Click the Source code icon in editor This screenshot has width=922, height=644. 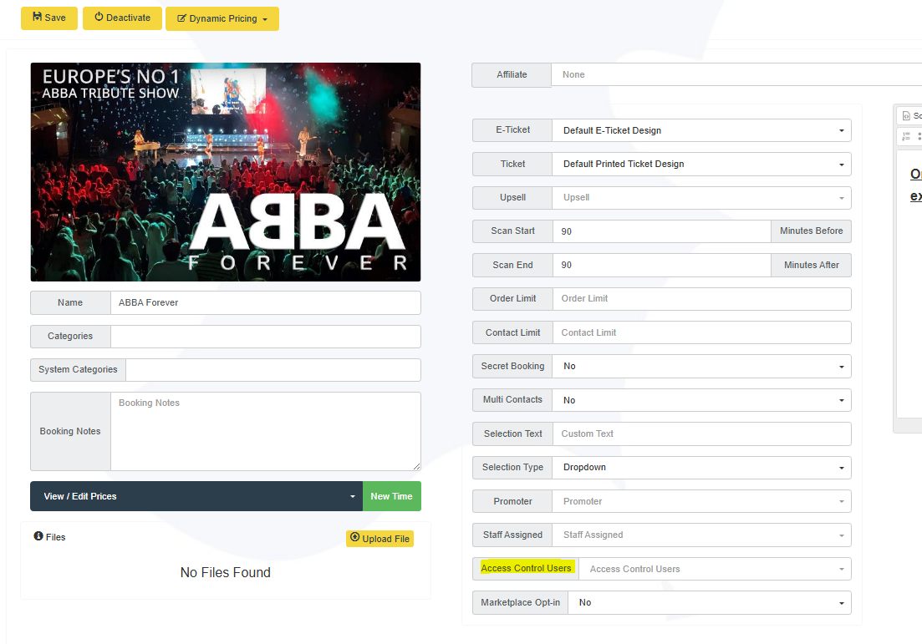point(908,116)
